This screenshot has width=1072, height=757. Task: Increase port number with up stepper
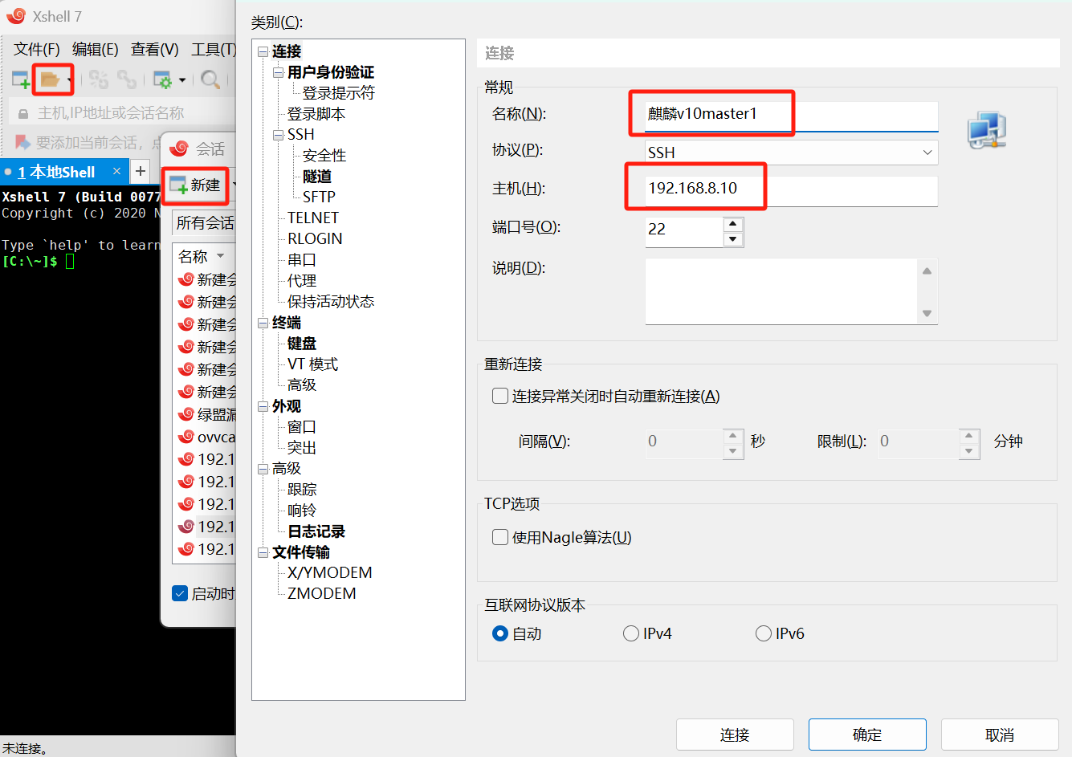pyautogui.click(x=732, y=224)
